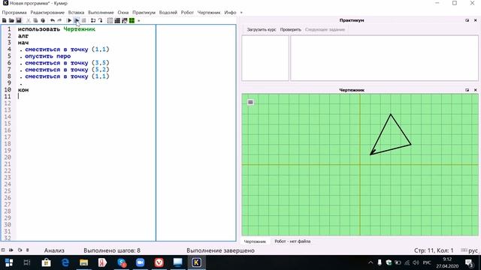Open the Инфо menu
481x270 pixels.
click(230, 13)
